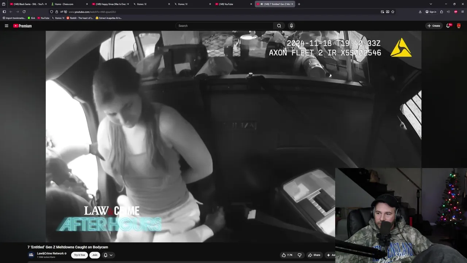
Task: Click the YouTube search magnifier button
Action: (x=279, y=26)
